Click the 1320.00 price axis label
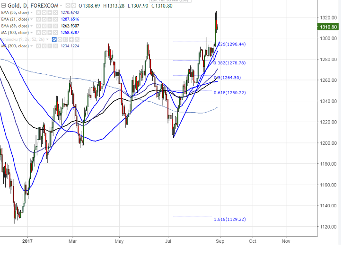 pos(328,18)
